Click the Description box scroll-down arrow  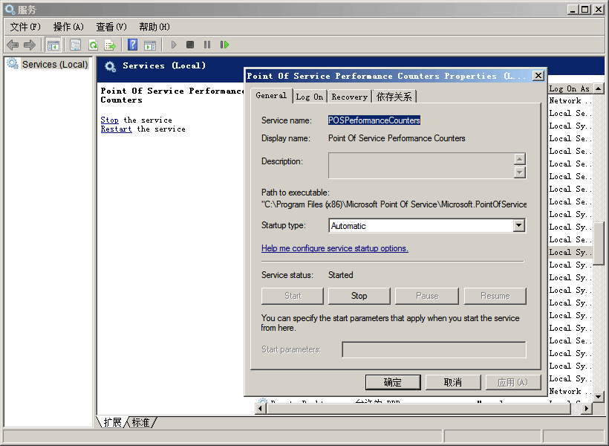click(x=519, y=172)
